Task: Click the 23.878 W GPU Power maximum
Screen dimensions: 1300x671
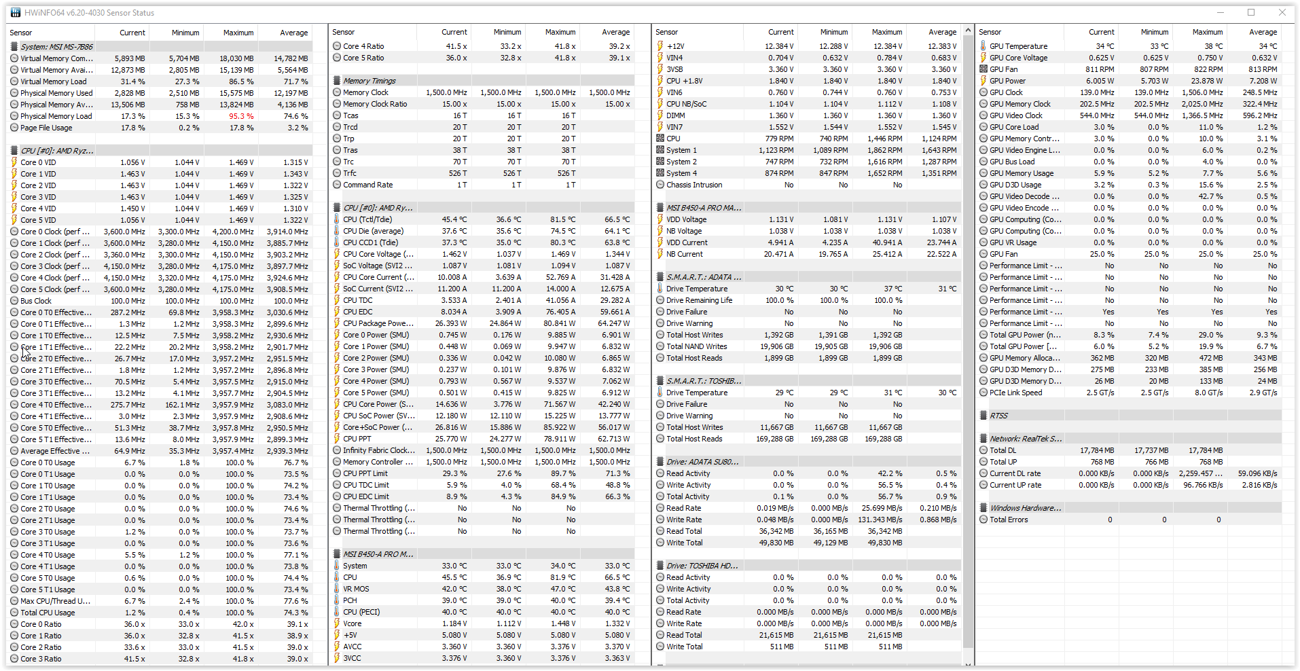Action: [x=1207, y=81]
